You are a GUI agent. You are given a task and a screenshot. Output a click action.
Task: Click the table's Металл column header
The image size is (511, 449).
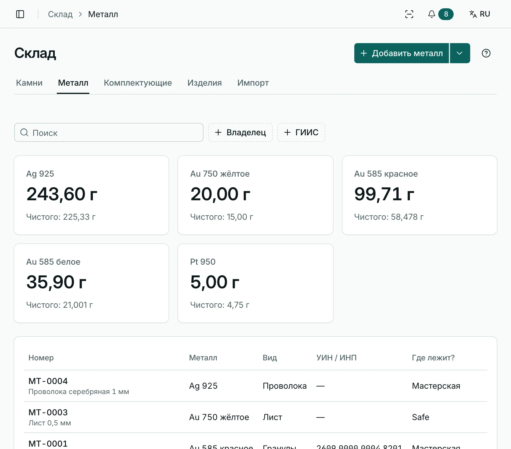(x=203, y=358)
